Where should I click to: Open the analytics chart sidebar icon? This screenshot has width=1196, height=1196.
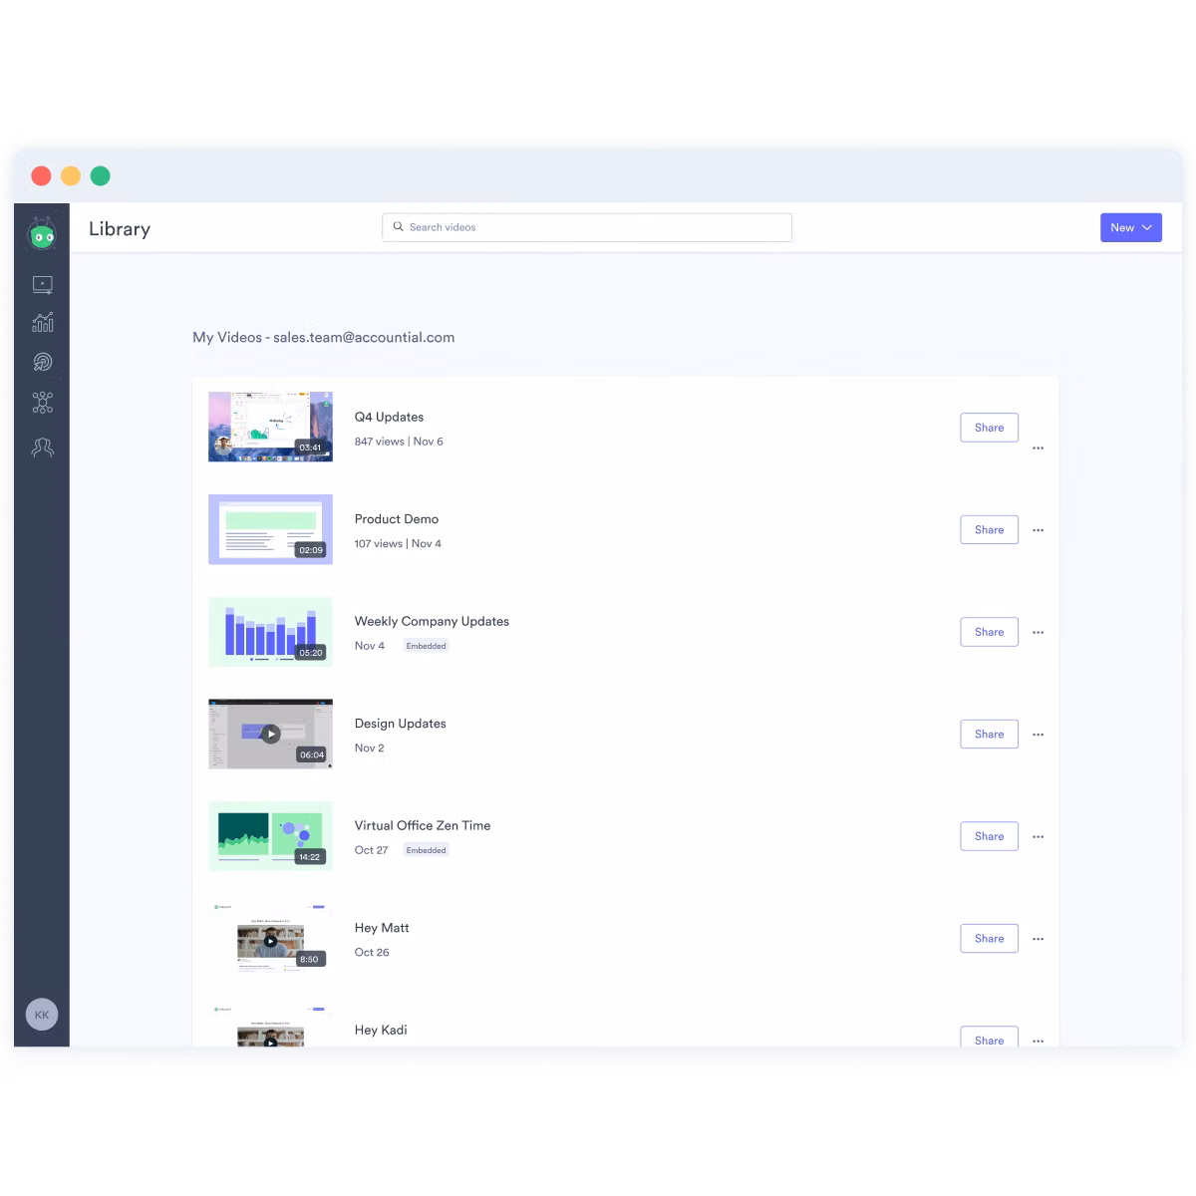[42, 323]
